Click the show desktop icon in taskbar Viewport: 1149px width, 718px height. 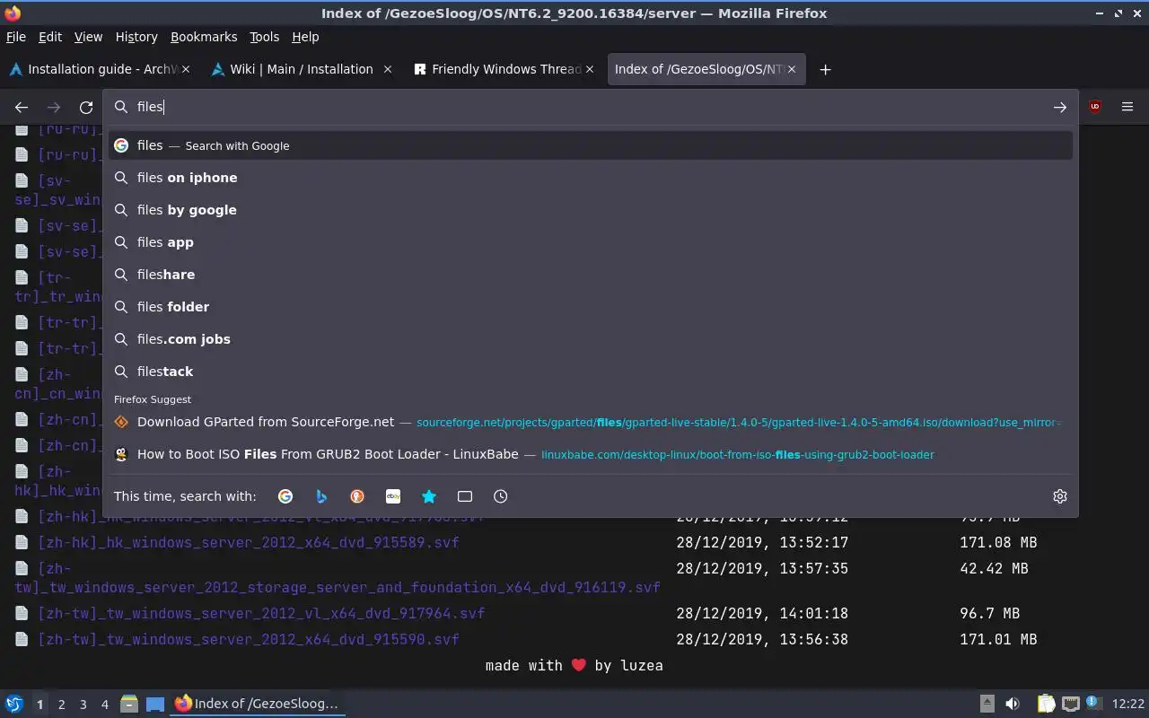pyautogui.click(x=155, y=704)
